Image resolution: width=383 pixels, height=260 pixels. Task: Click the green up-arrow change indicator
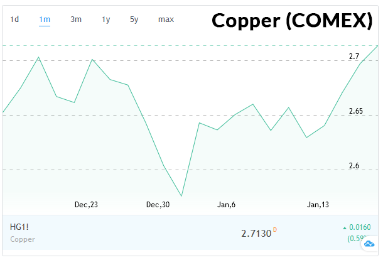point(344,227)
